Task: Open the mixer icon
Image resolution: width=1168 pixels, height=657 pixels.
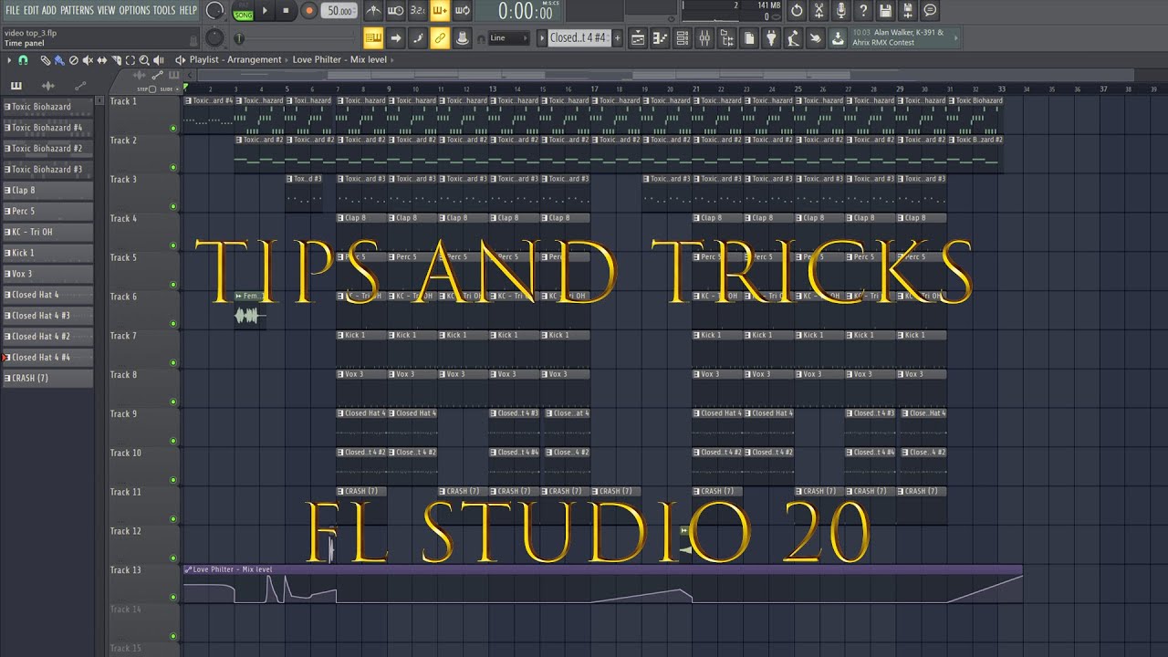Action: 704,37
